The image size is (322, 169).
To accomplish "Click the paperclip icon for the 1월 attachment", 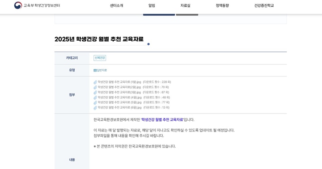I will point(95,82).
